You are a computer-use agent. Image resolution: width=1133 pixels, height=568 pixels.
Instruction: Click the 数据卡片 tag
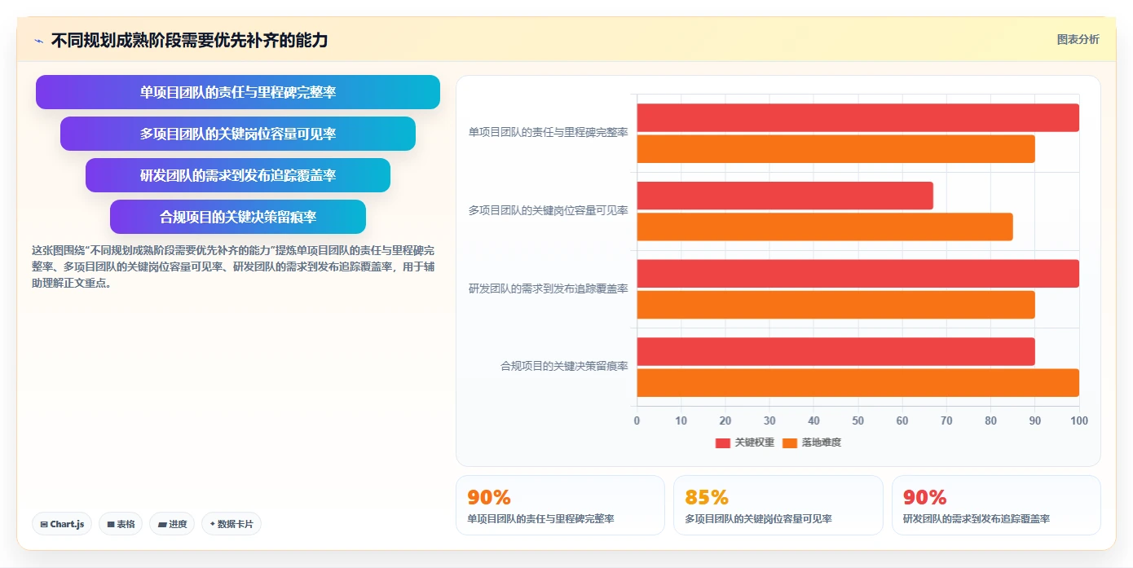point(231,524)
